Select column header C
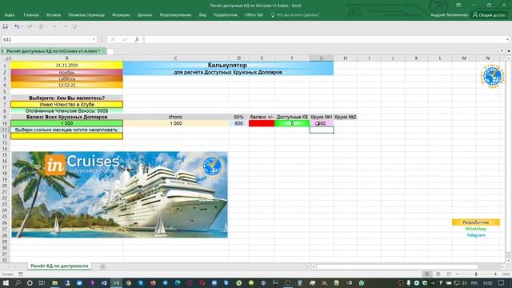 point(176,58)
